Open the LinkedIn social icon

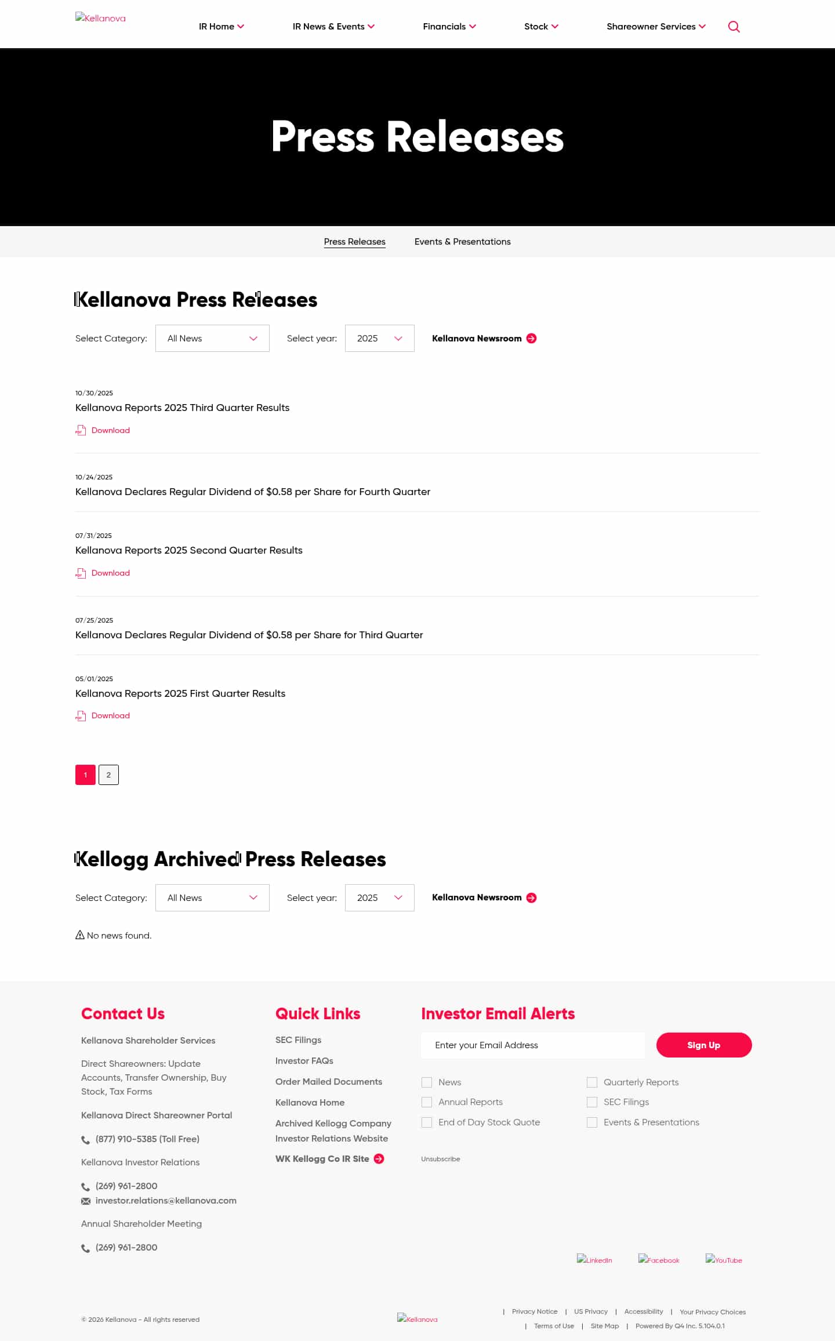pyautogui.click(x=594, y=1259)
